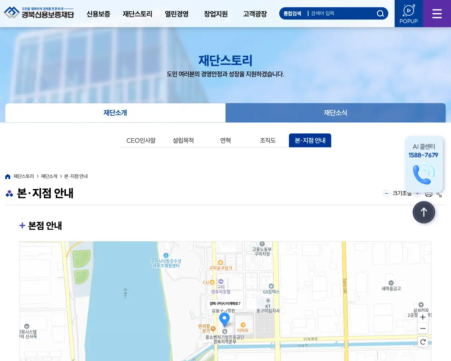Reset the map with refresh icon
This screenshot has height=361, width=451.
pos(423,342)
